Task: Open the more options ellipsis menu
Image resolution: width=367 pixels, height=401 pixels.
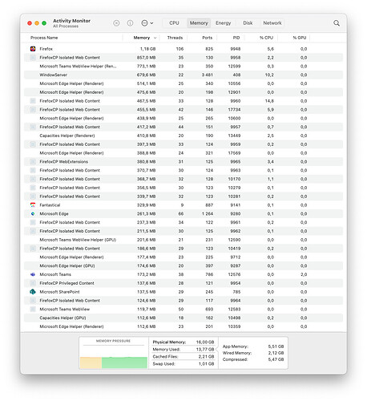Action: pyautogui.click(x=147, y=23)
